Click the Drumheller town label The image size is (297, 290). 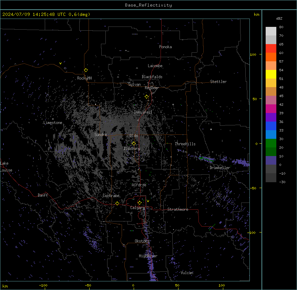click(220, 168)
